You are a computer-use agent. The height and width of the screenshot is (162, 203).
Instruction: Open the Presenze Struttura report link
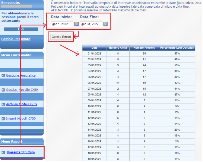point(21,152)
